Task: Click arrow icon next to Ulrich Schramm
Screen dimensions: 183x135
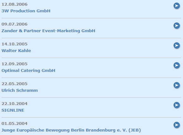Action: click(x=177, y=85)
